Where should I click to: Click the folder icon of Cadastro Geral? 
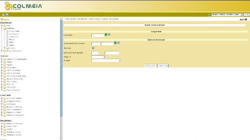click(x=4, y=126)
